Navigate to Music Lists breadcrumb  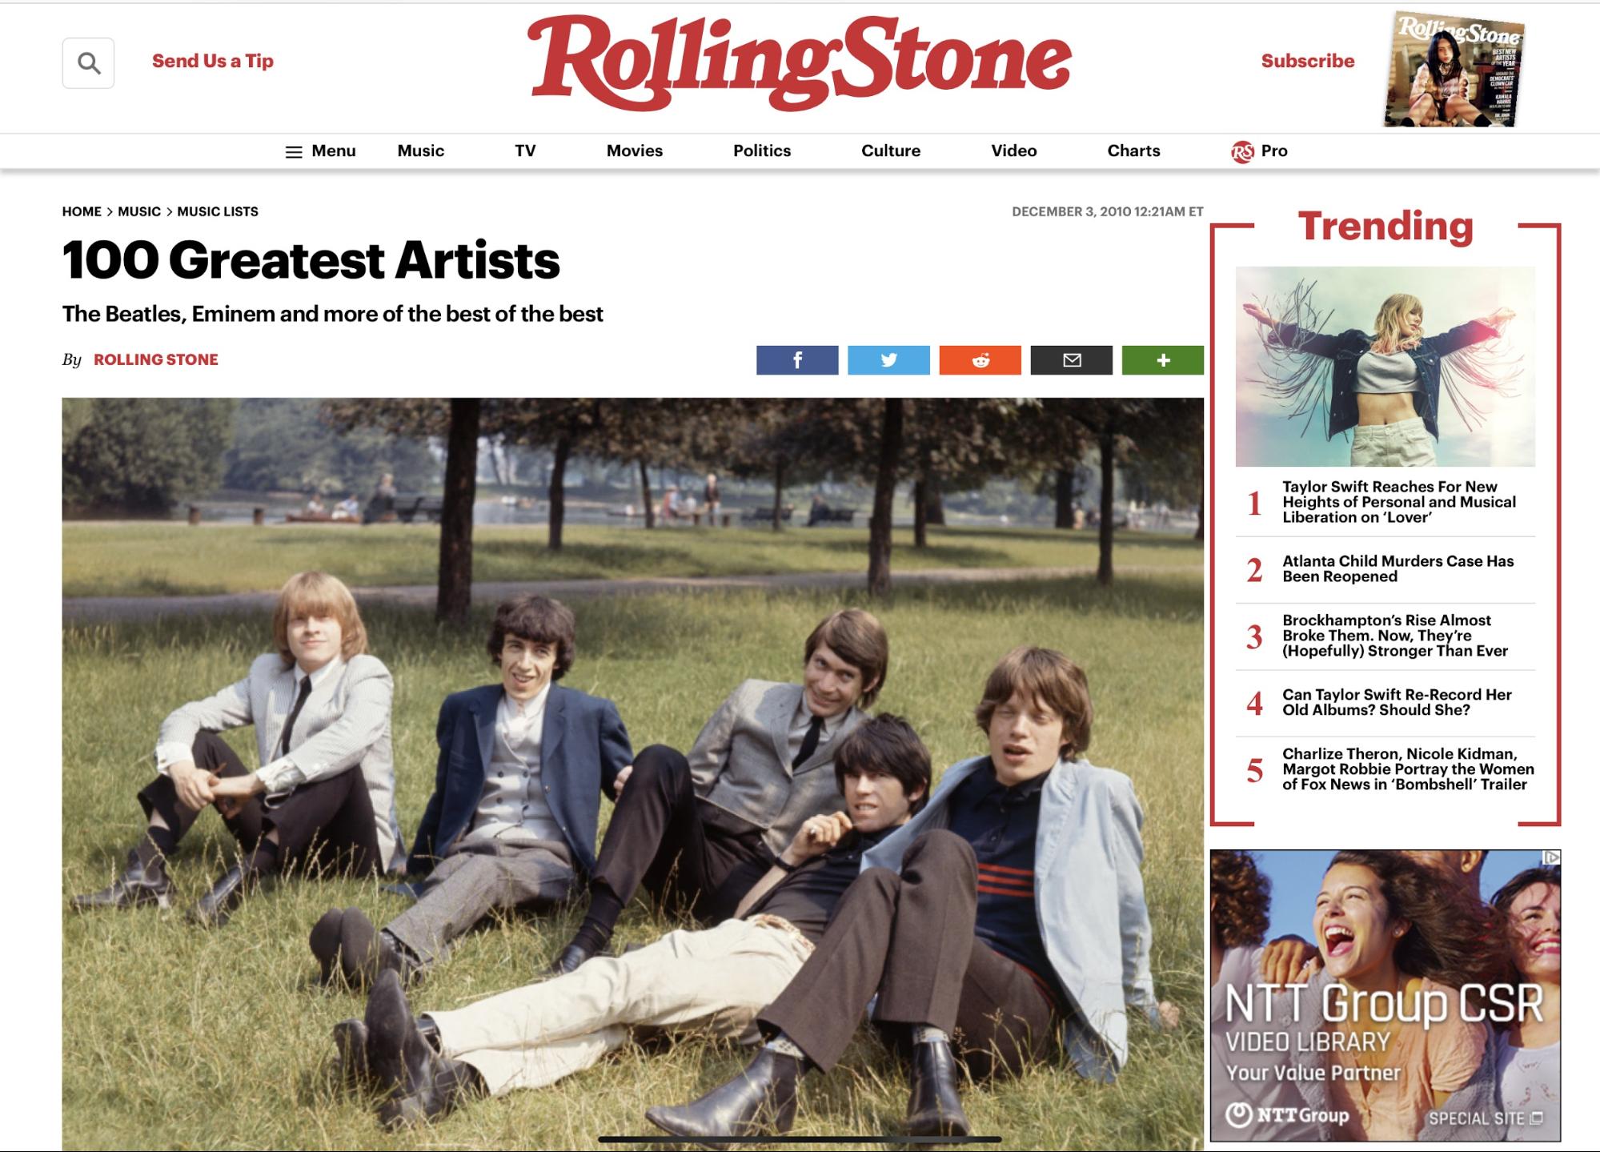[218, 211]
